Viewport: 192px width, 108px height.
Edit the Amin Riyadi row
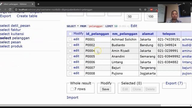pyautogui.click(x=76, y=50)
